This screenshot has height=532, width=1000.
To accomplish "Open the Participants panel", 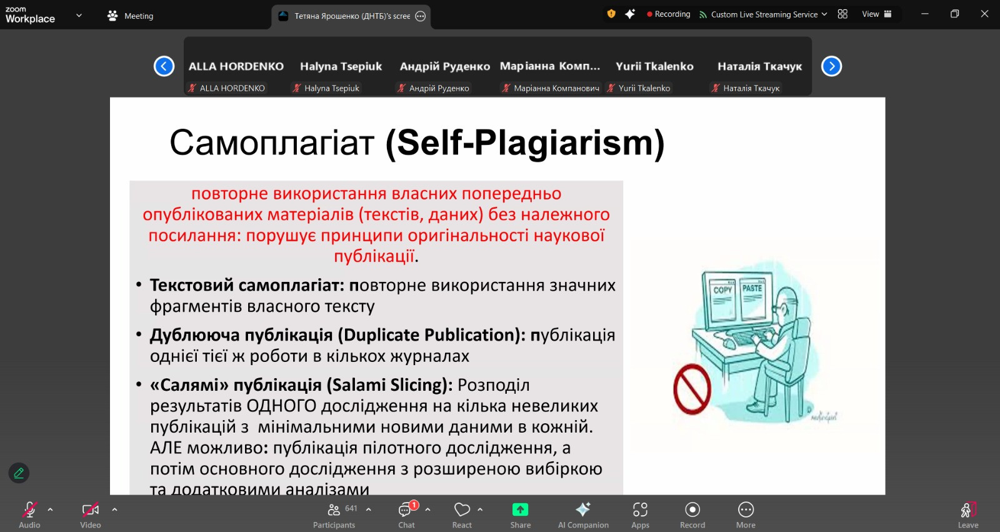I will 334,515.
